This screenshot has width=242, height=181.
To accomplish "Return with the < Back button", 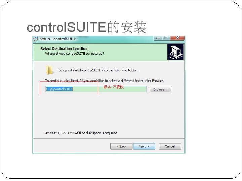I will pyautogui.click(x=121, y=146).
